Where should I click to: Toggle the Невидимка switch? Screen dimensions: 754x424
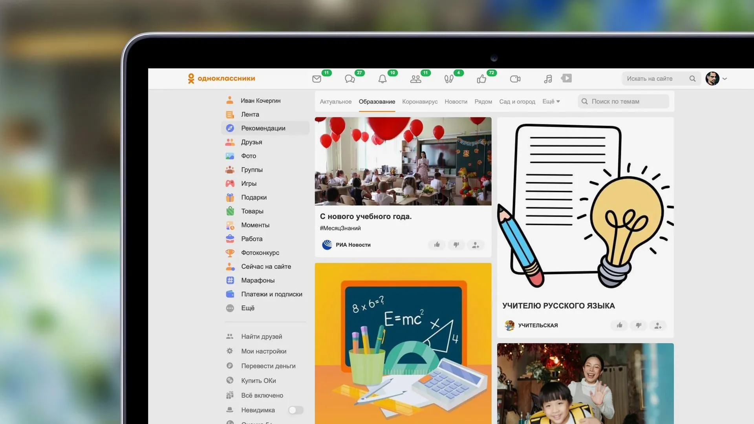coord(296,410)
